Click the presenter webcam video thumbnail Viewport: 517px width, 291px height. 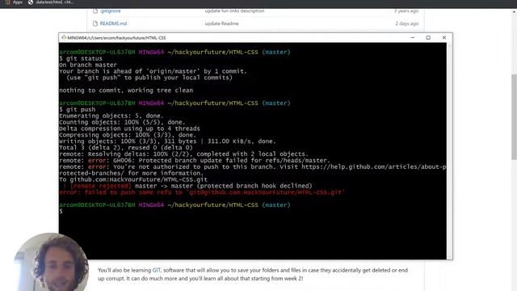coord(51,262)
